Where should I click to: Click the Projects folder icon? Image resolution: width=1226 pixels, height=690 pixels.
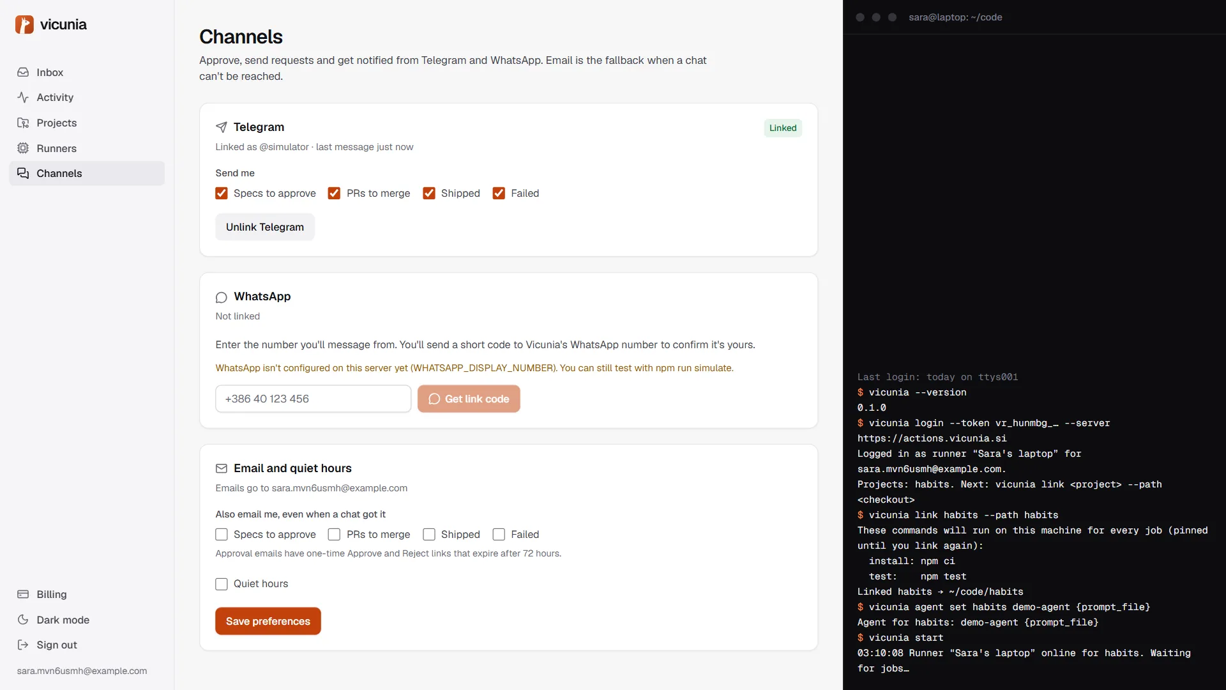point(23,123)
